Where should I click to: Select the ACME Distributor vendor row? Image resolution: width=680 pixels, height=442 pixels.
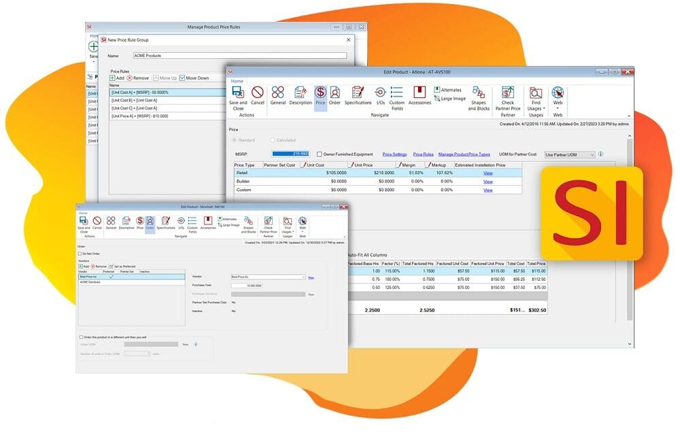click(x=131, y=282)
